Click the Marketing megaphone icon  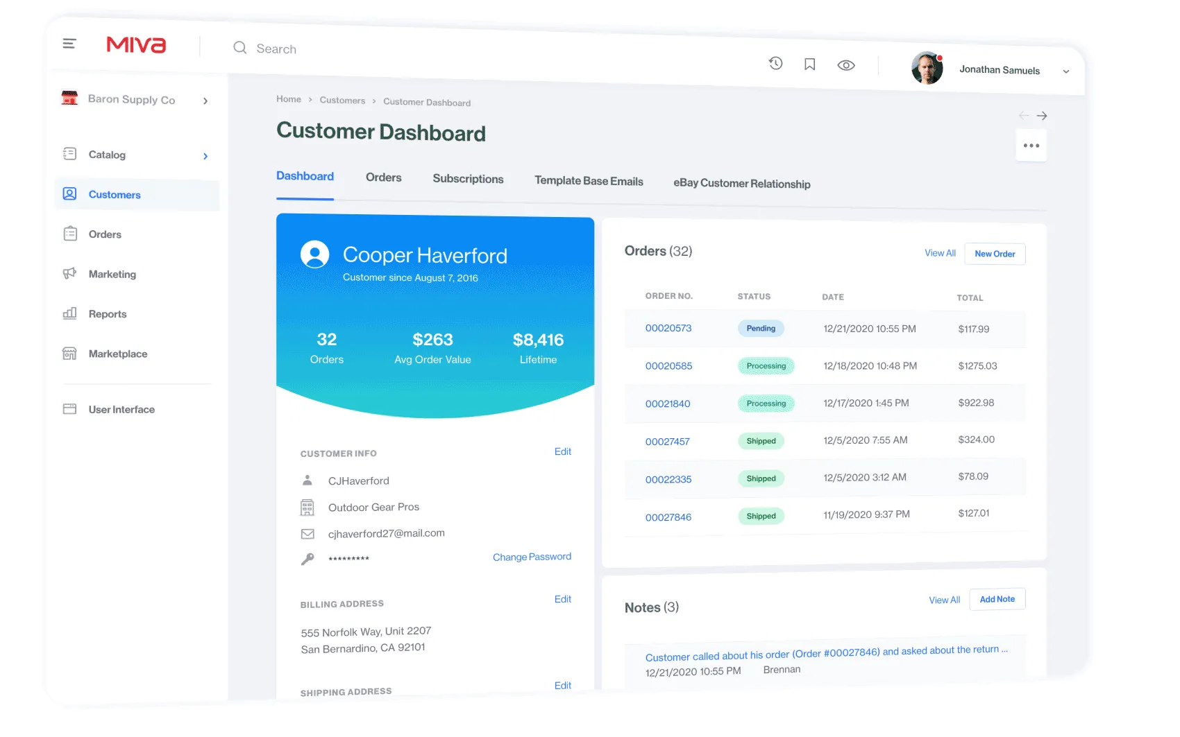coord(69,273)
